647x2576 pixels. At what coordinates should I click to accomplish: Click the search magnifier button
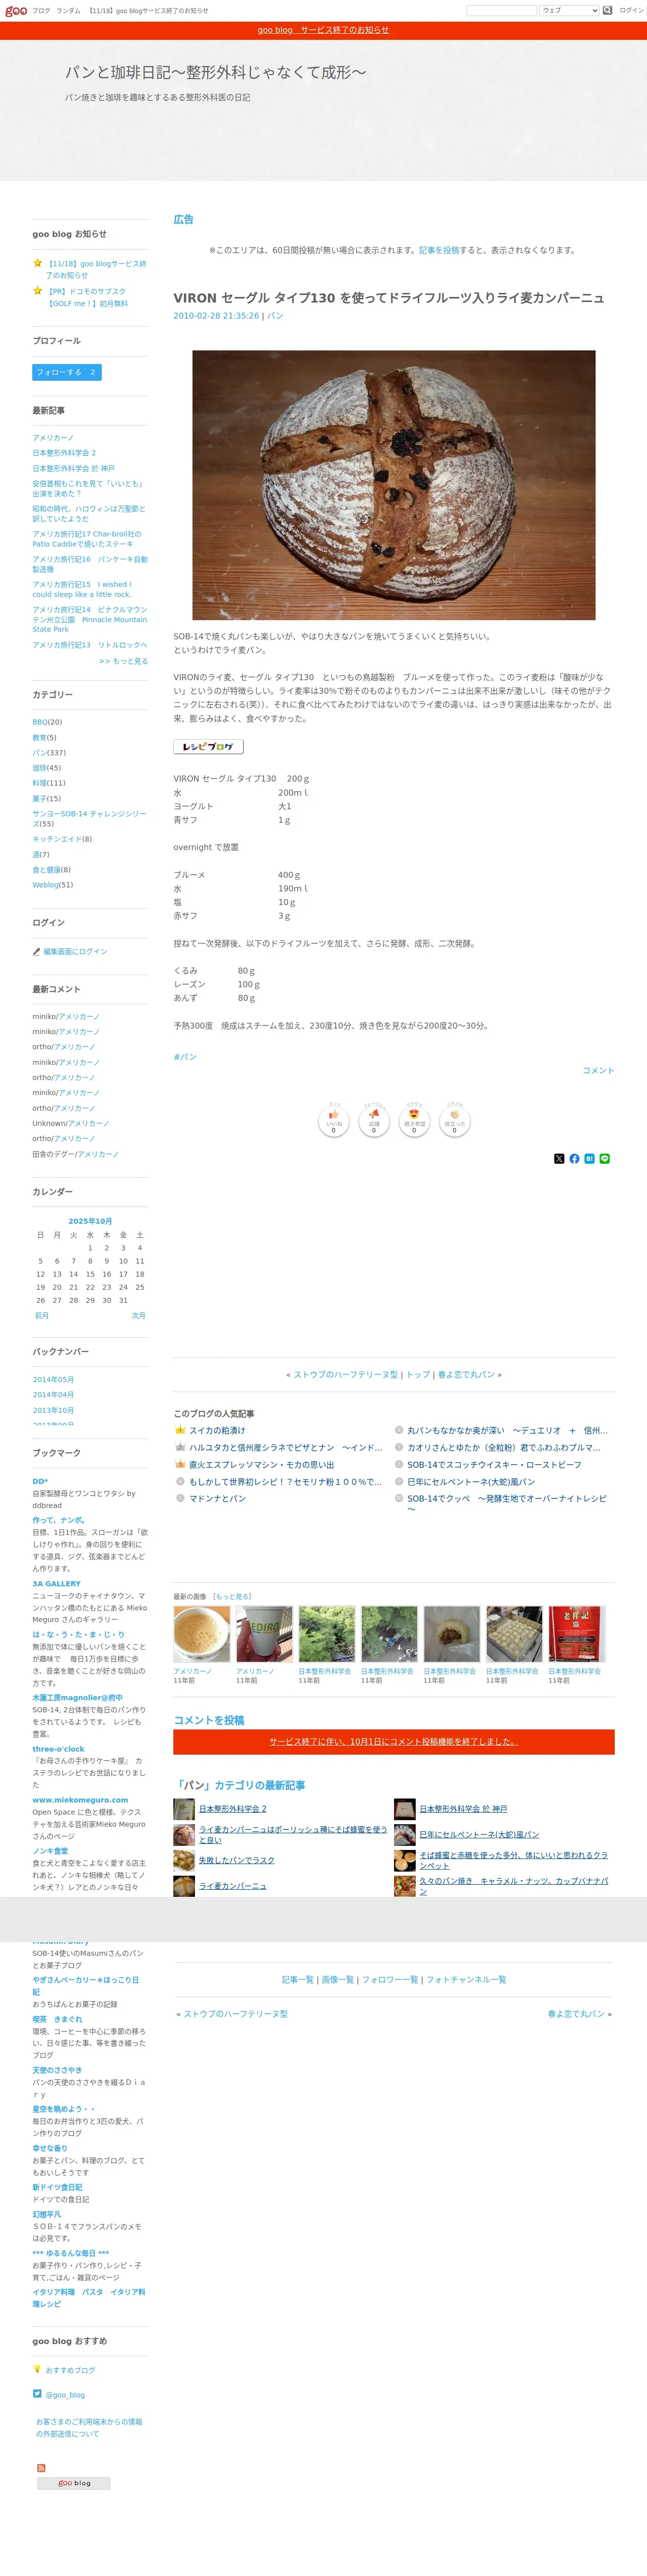(x=607, y=10)
